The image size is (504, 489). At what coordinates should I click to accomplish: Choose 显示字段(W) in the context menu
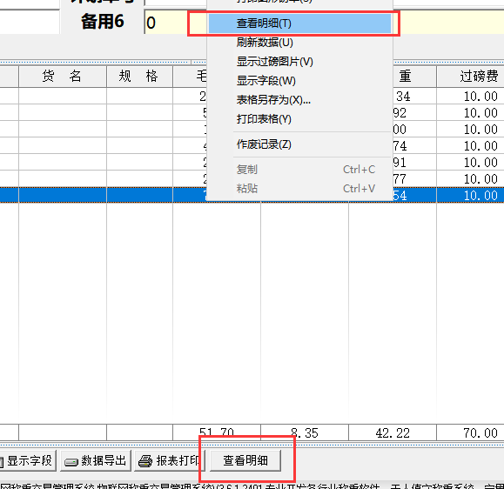299,81
